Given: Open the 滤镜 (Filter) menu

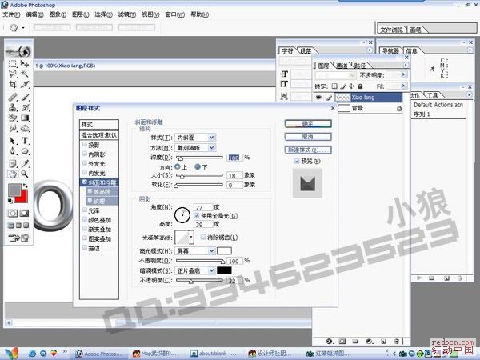Looking at the screenshot, I should click(x=126, y=14).
